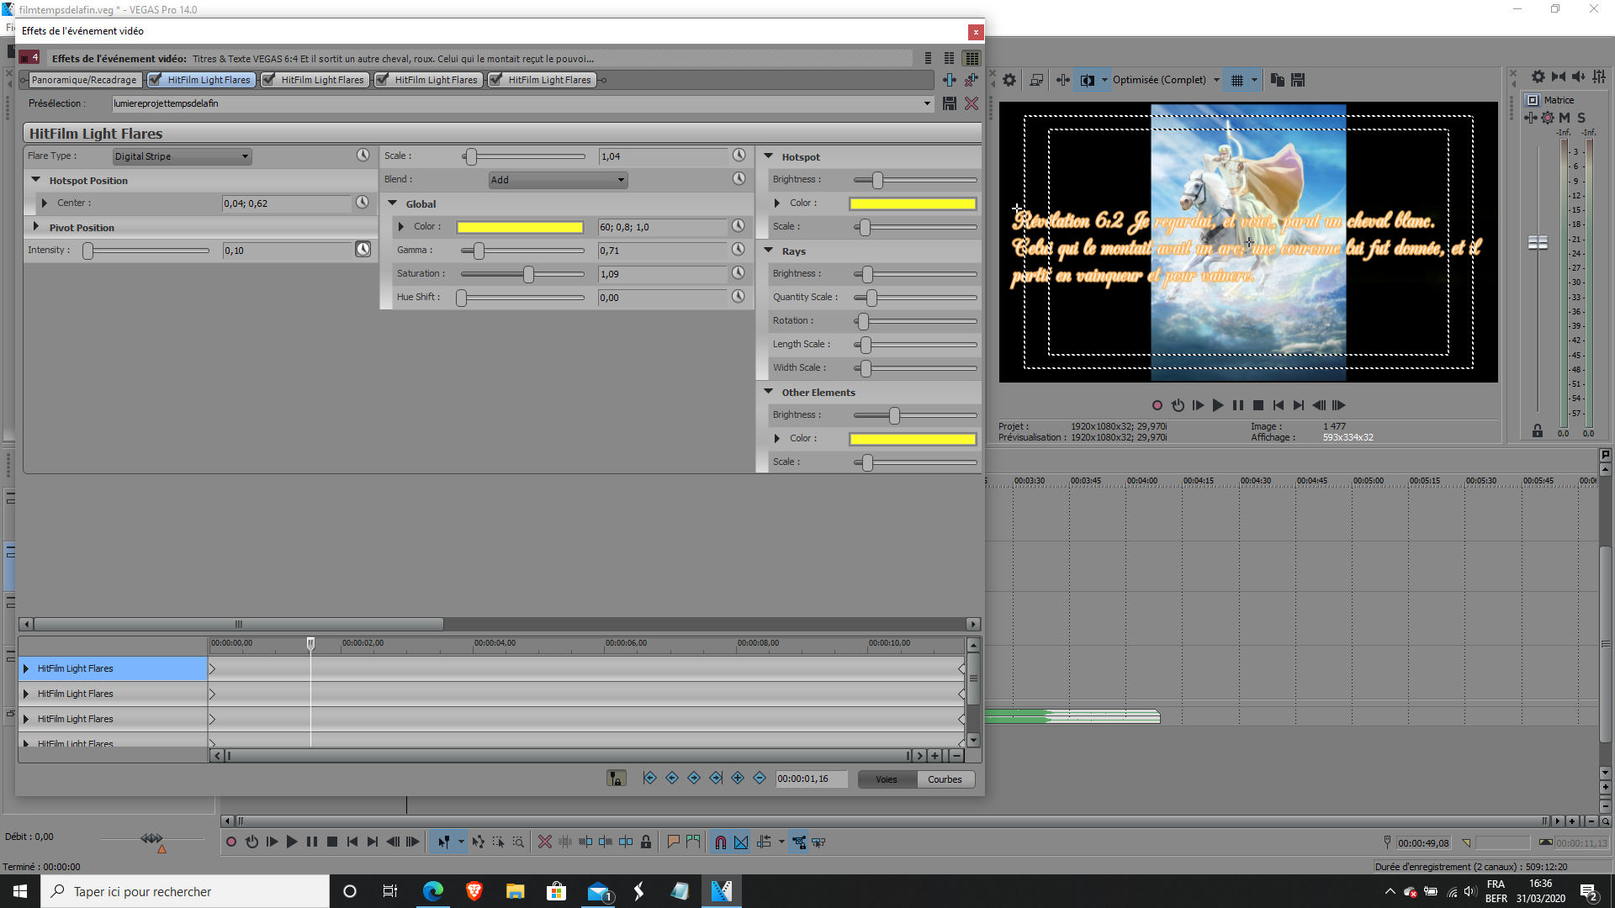The height and width of the screenshot is (908, 1615).
Task: Delete selection with red X in toolbar
Action: click(545, 842)
